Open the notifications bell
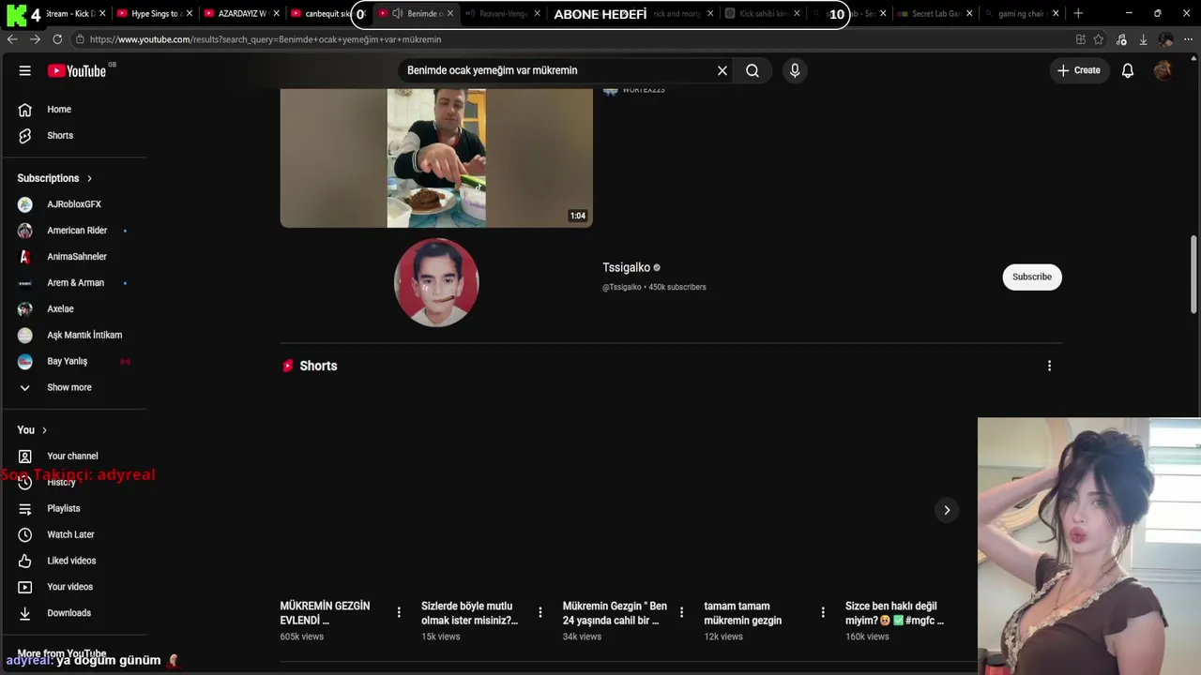The width and height of the screenshot is (1201, 675). click(1128, 70)
